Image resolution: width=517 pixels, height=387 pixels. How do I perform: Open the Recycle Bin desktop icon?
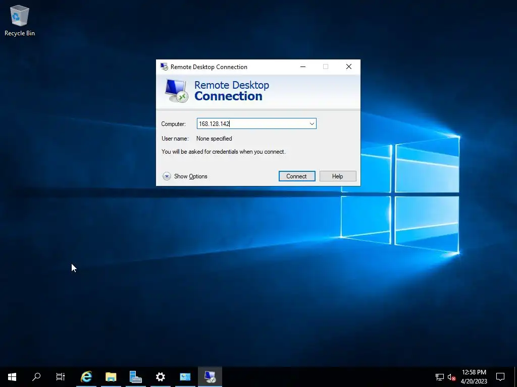tap(20, 20)
